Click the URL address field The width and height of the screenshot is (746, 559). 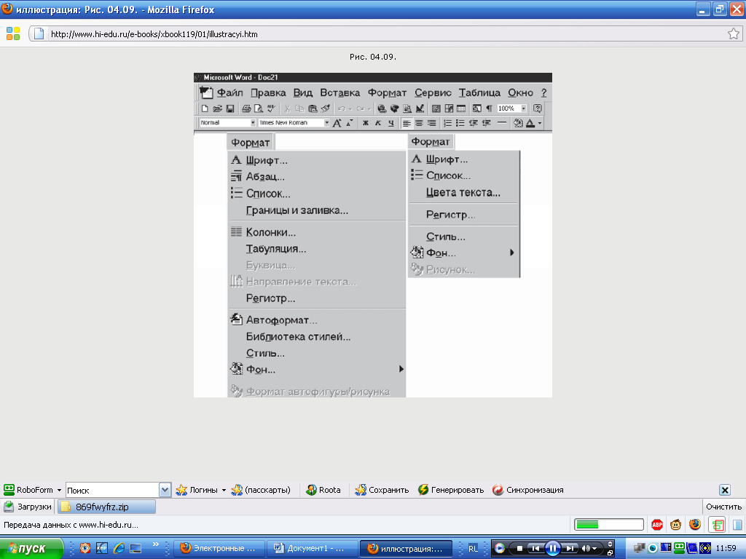(x=385, y=33)
